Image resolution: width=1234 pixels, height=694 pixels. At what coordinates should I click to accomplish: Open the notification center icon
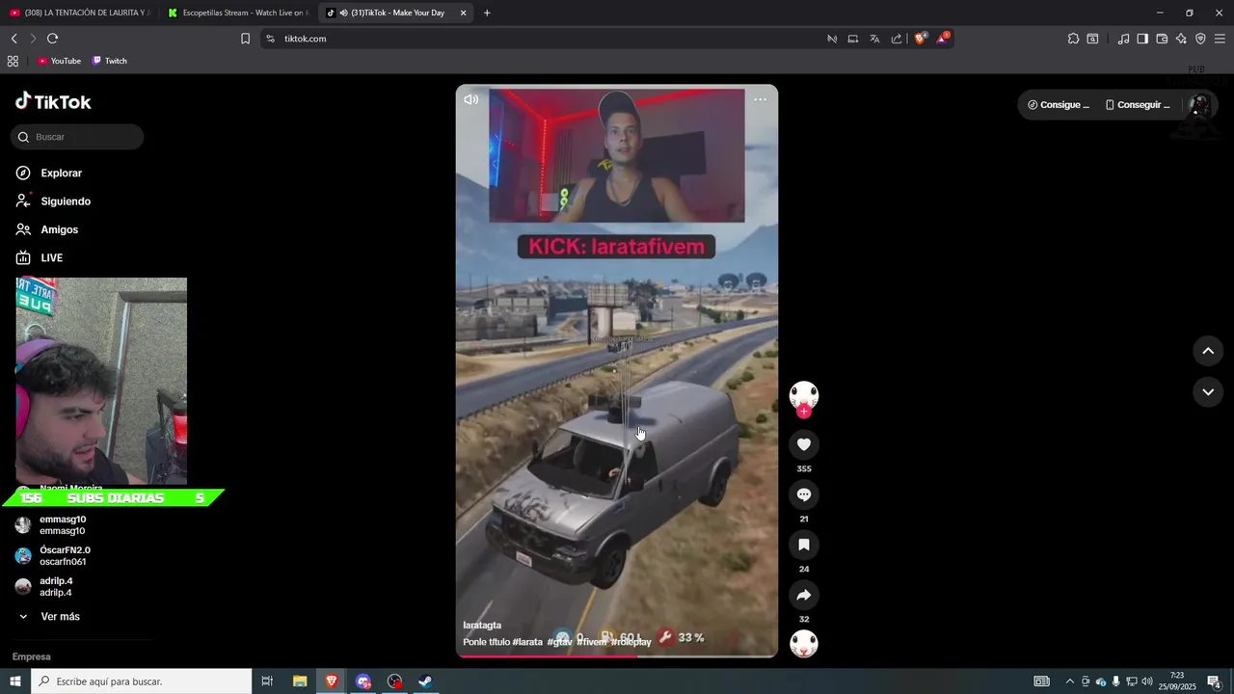pyautogui.click(x=1214, y=681)
